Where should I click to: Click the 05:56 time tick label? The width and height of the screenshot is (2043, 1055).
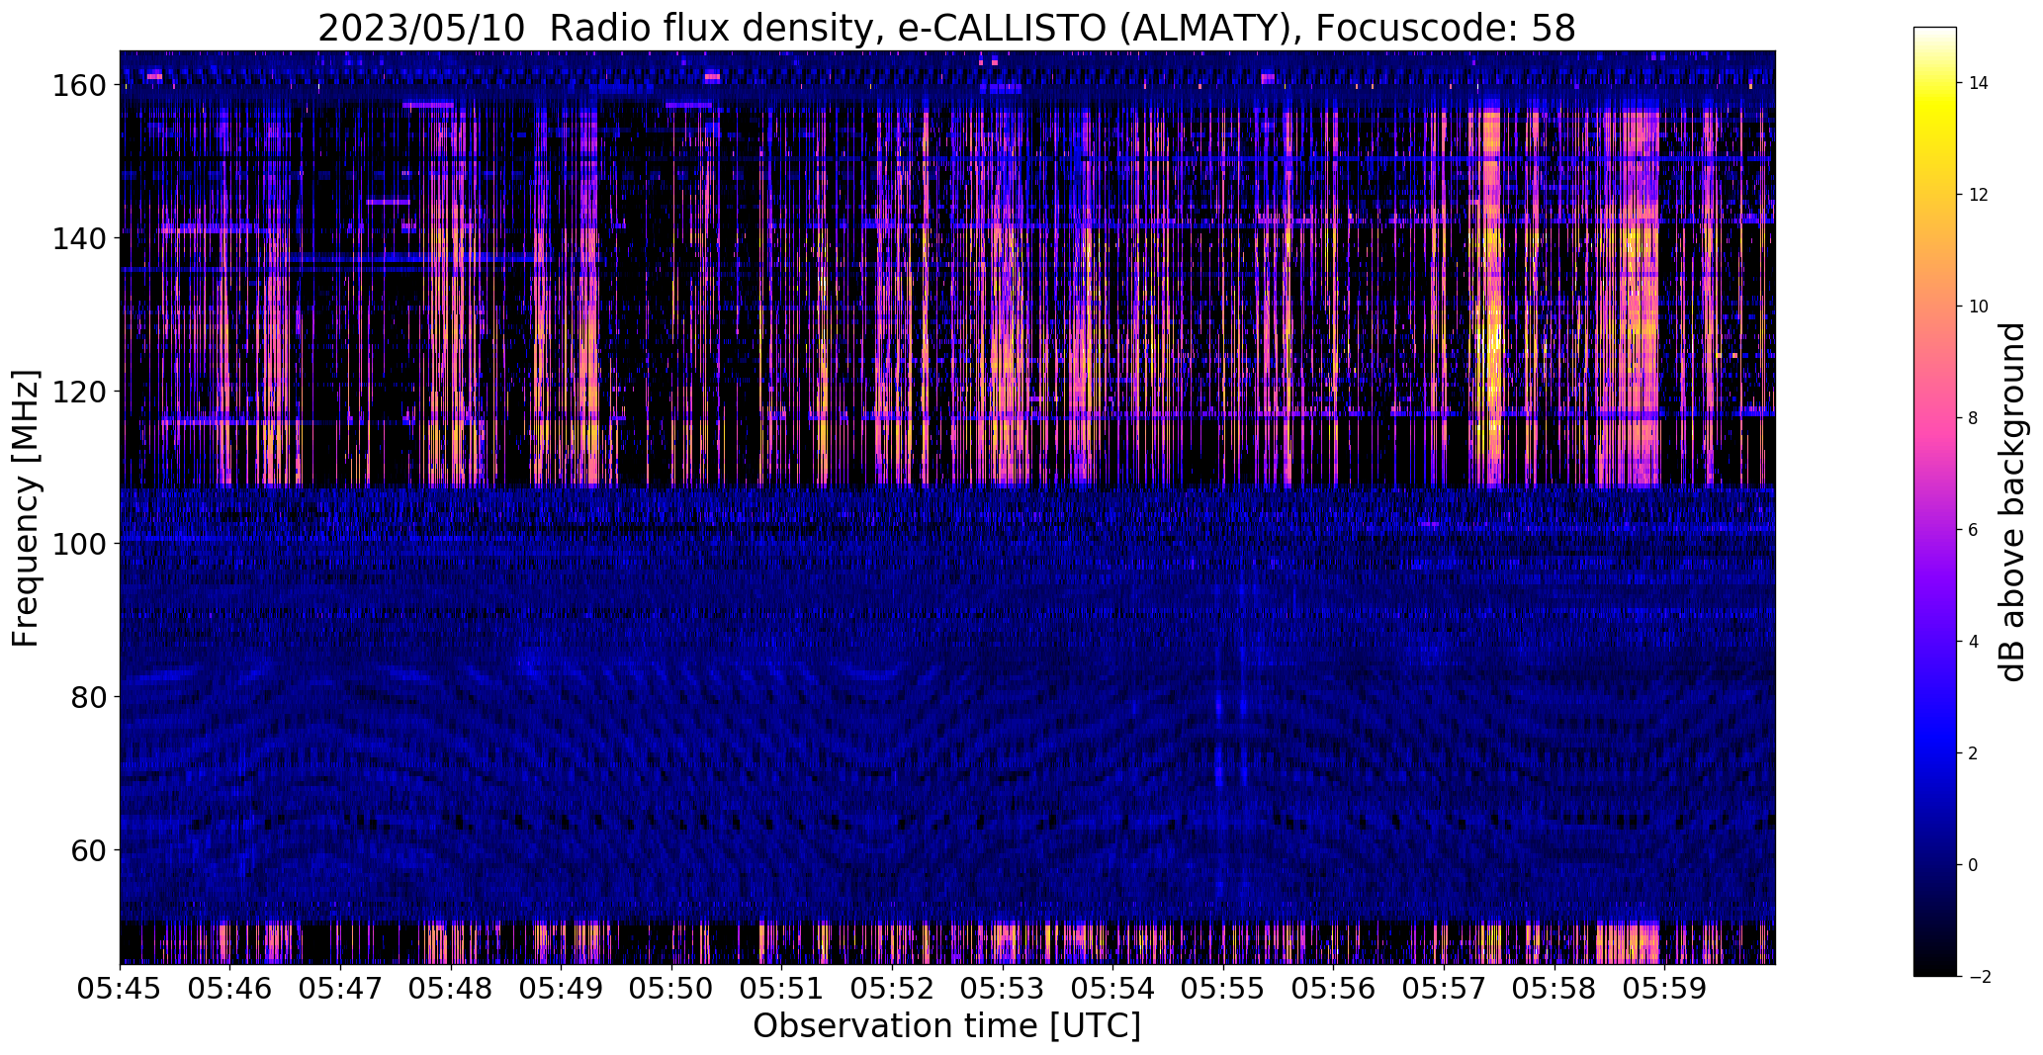pyautogui.click(x=1334, y=989)
